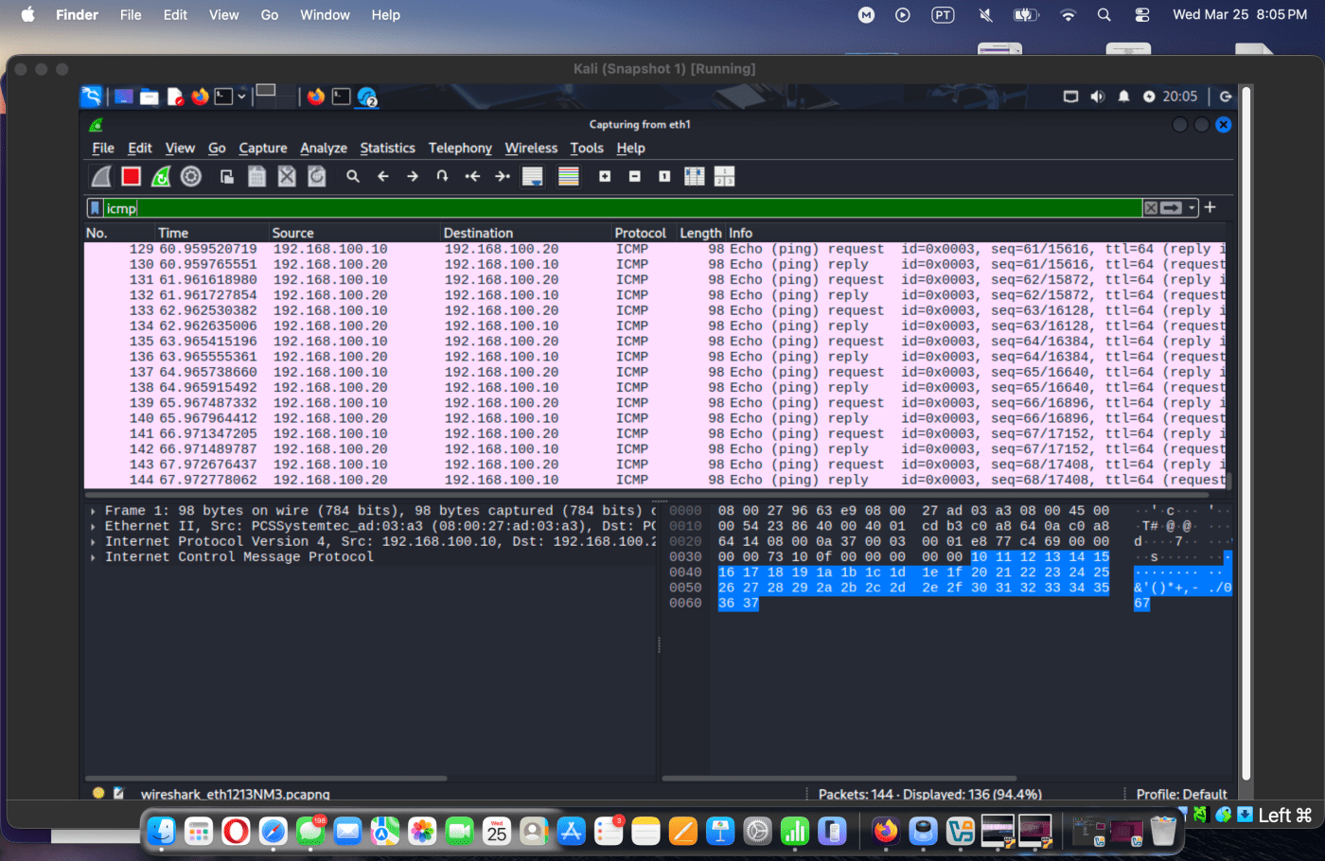This screenshot has width=1325, height=861.
Task: Open the Capture menu
Action: (x=263, y=149)
